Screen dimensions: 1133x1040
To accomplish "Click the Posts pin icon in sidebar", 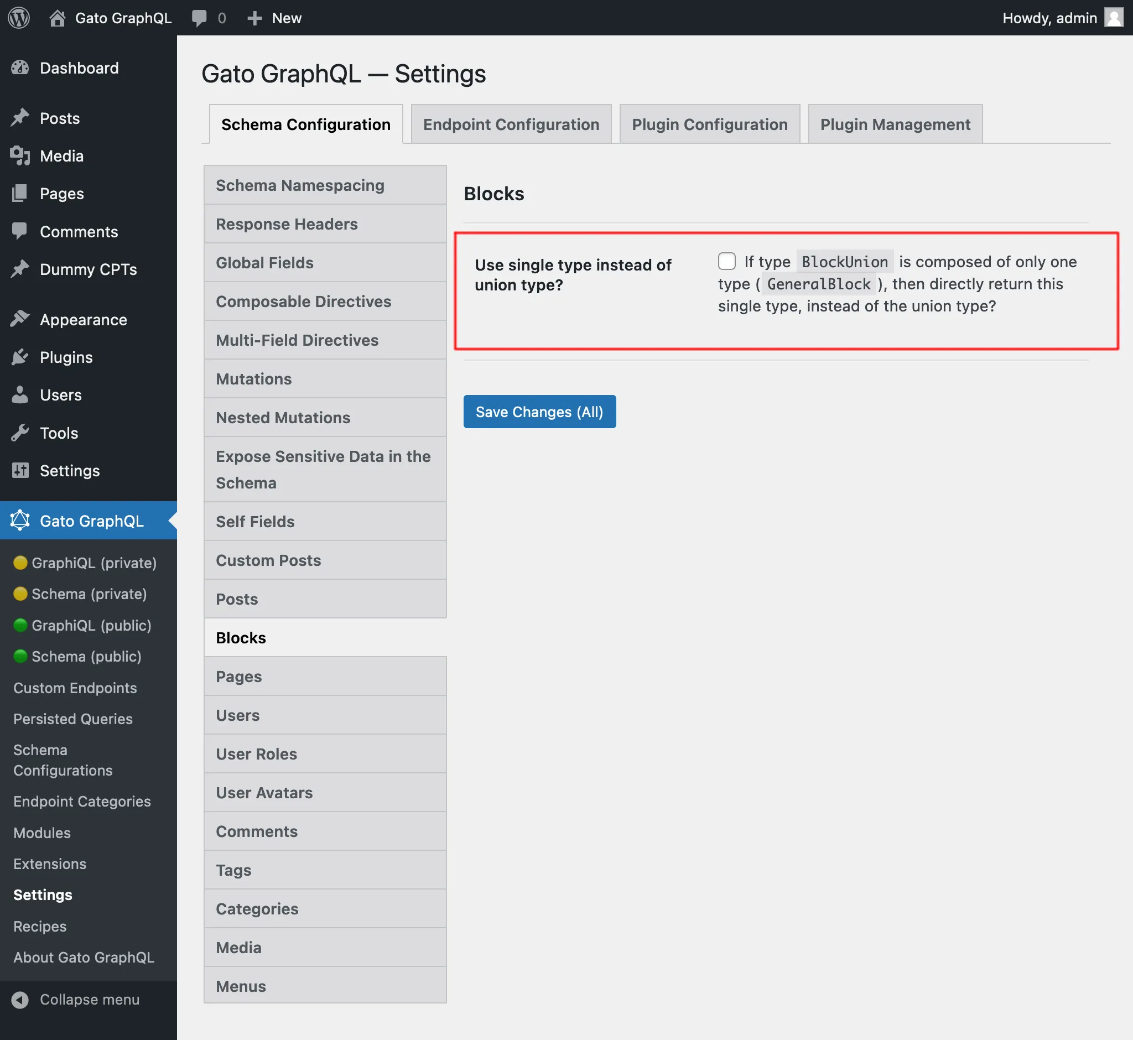I will 20,118.
